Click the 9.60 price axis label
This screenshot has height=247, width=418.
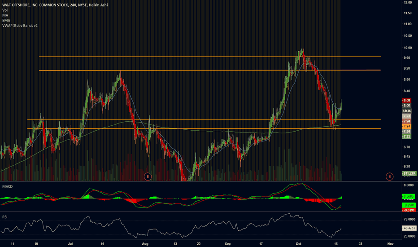[x=407, y=58]
